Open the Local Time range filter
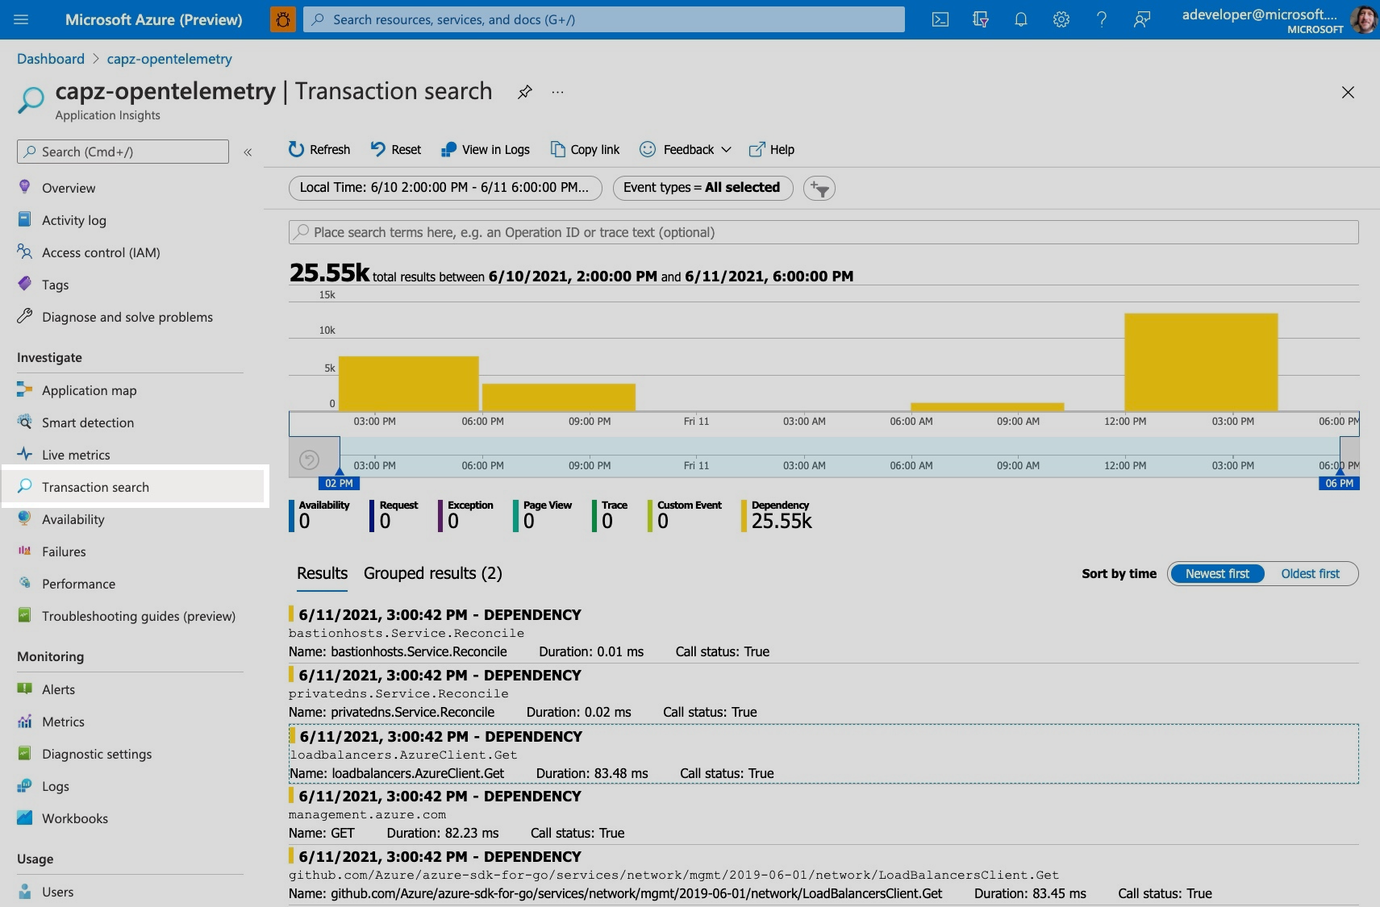 (444, 188)
